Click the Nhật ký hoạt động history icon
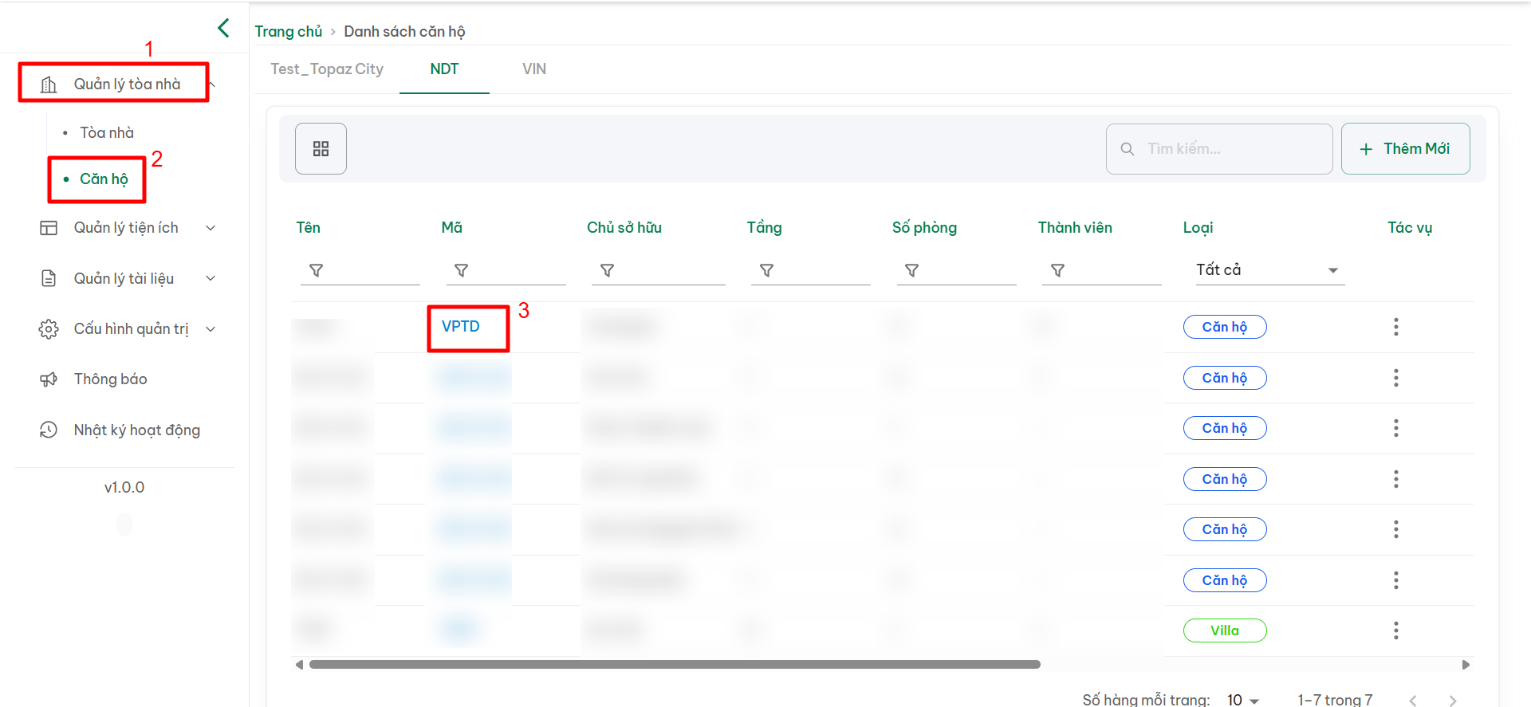 click(49, 430)
